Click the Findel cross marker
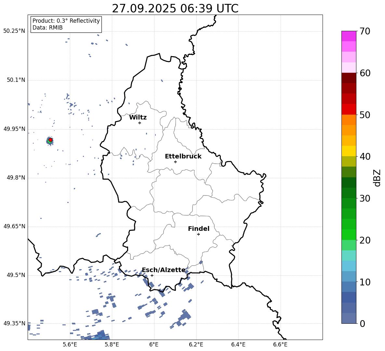The width and height of the screenshot is (385, 351). point(198,234)
